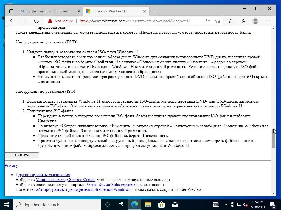The height and width of the screenshot is (210, 281).
Task: Open the Edge tab actions menu icon
Action: pyautogui.click(x=11, y=11)
